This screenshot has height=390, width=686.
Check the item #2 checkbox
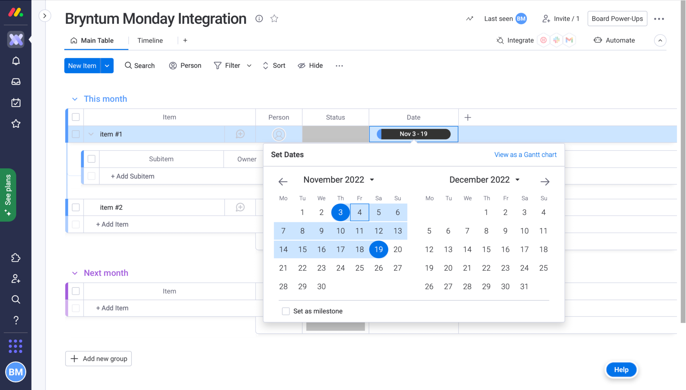click(x=76, y=207)
